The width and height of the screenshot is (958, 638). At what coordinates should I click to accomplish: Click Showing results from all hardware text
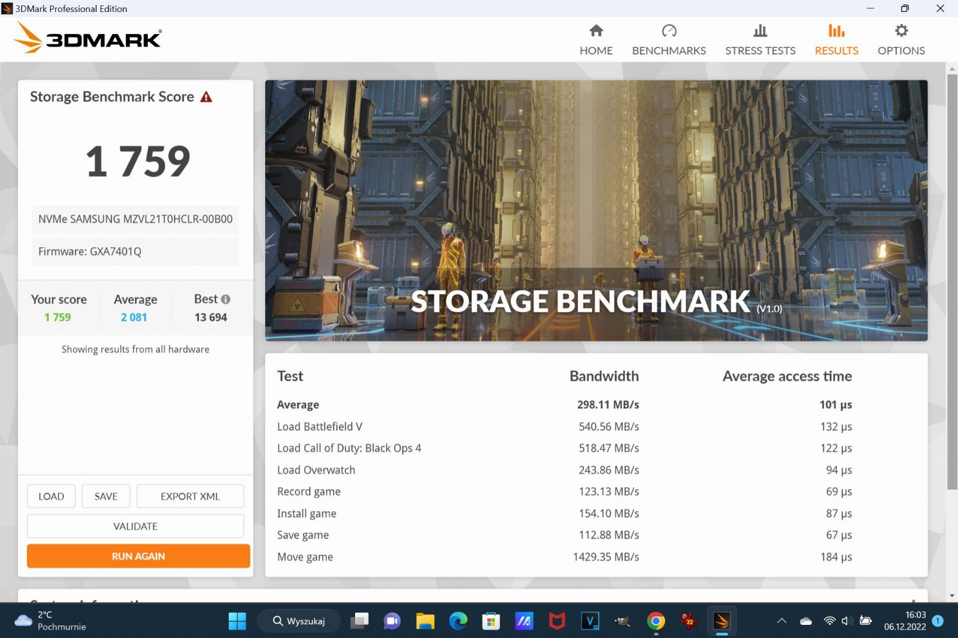coord(135,350)
